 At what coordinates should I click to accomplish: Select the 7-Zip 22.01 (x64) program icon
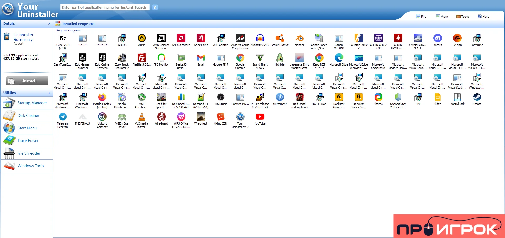pos(63,38)
